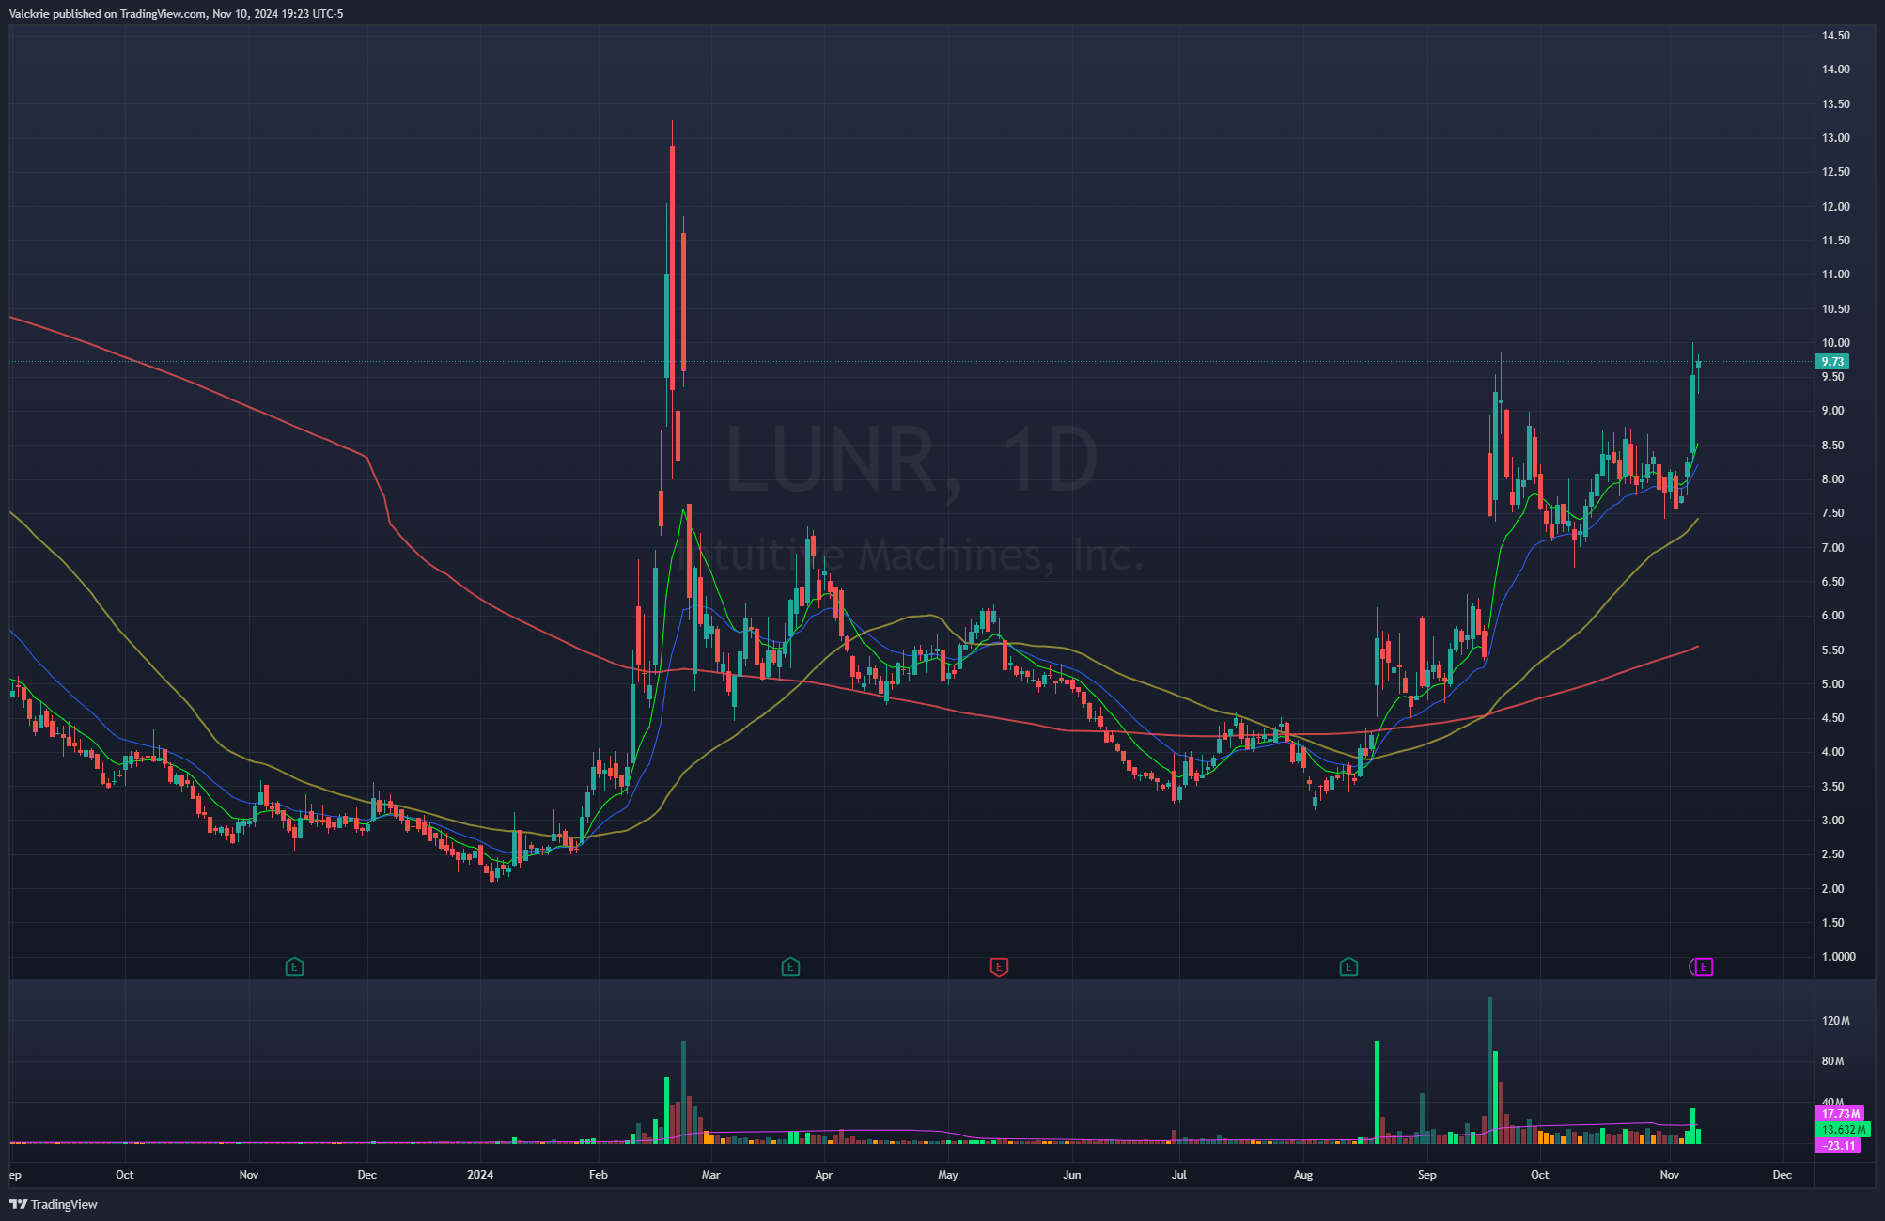
Task: Open green earnings marker before Dec 2023
Action: 294,966
